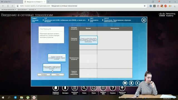Click the Инструкция panel heading
The height and width of the screenshot is (100, 178).
coord(45,29)
